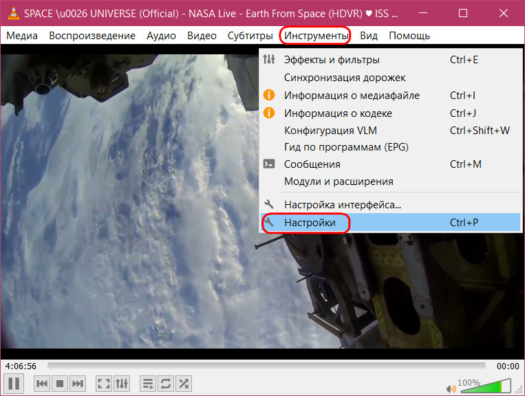Screen dimensions: 525x396
Task: Skip to next media track
Action: click(78, 383)
